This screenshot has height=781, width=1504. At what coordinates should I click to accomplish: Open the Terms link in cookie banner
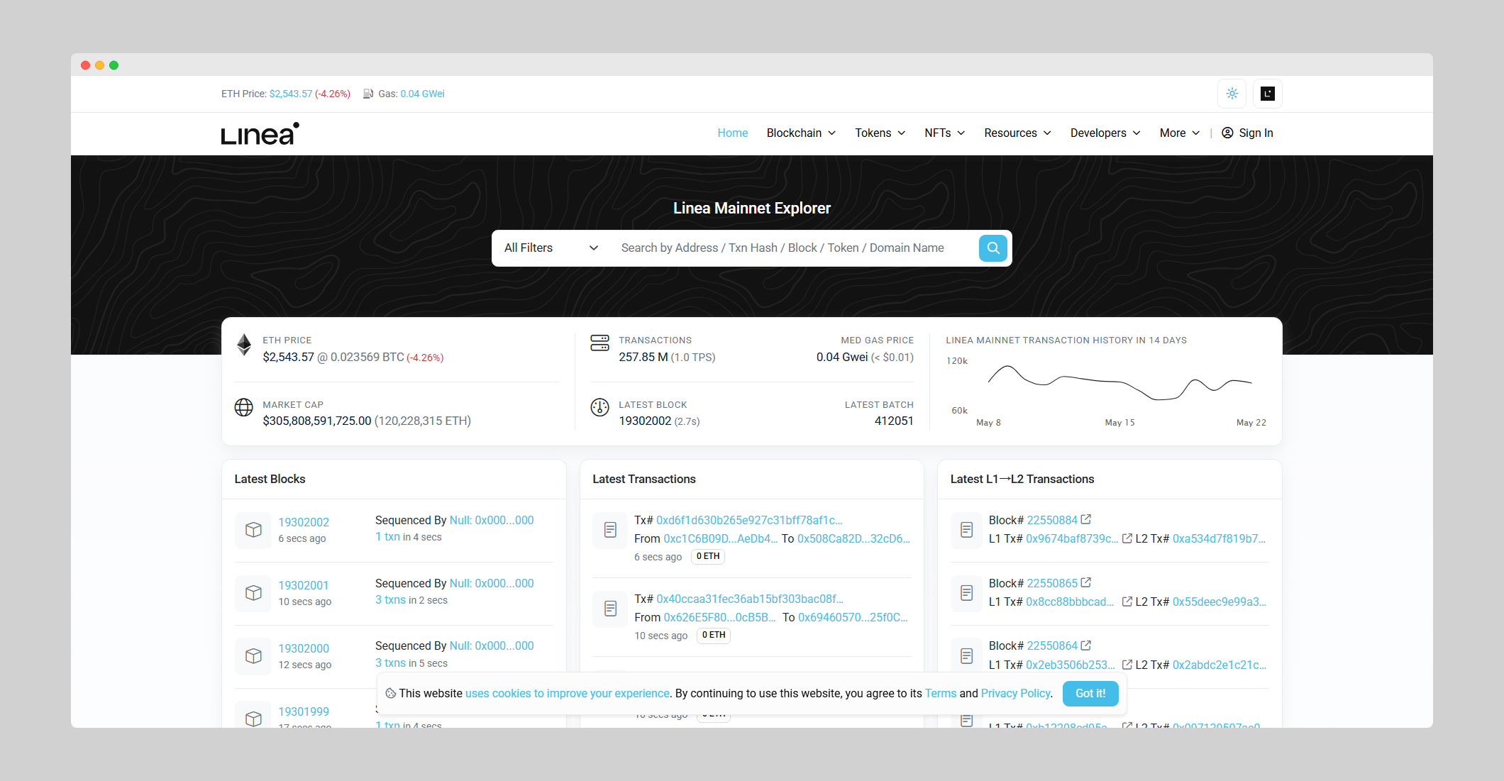tap(940, 694)
